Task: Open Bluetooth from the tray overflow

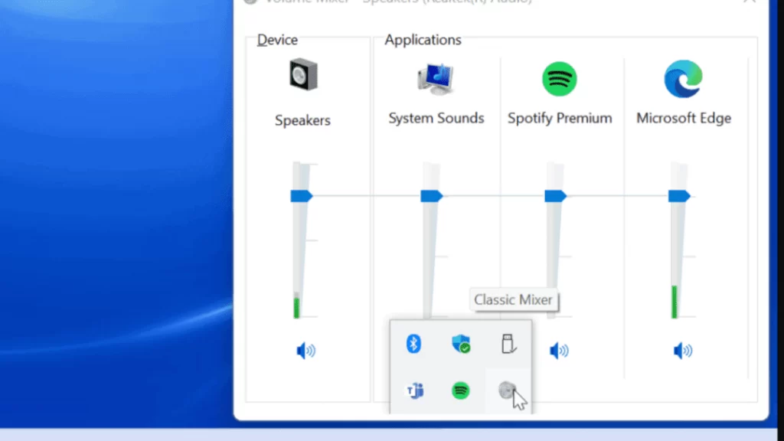Action: pos(413,344)
